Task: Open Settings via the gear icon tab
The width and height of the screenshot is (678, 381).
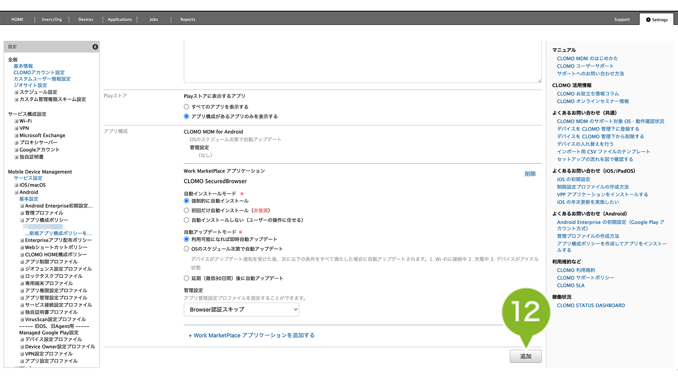Action: (657, 19)
